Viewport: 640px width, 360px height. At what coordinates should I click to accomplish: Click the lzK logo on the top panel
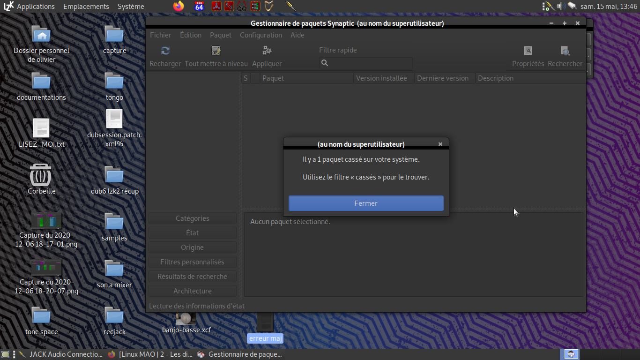[8, 6]
